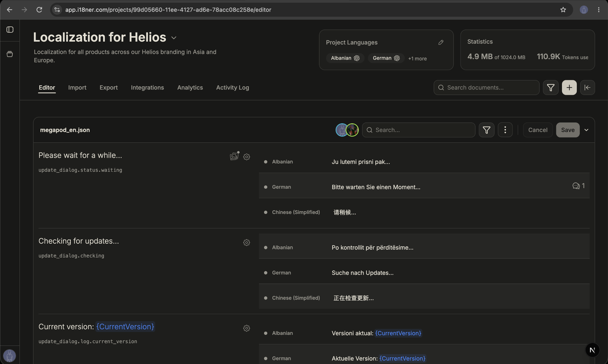Expand the Localization for Helios project dropdown

[x=174, y=38]
